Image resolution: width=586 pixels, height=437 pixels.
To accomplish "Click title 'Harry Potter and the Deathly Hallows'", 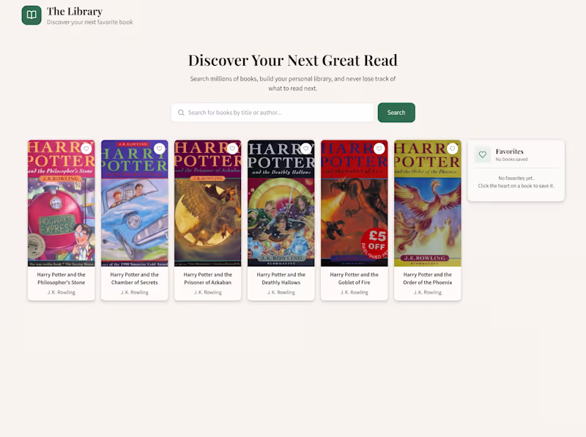I will click(x=281, y=278).
